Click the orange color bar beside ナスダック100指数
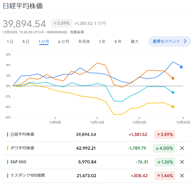The width and height of the screenshot is (193, 184). click(8, 176)
